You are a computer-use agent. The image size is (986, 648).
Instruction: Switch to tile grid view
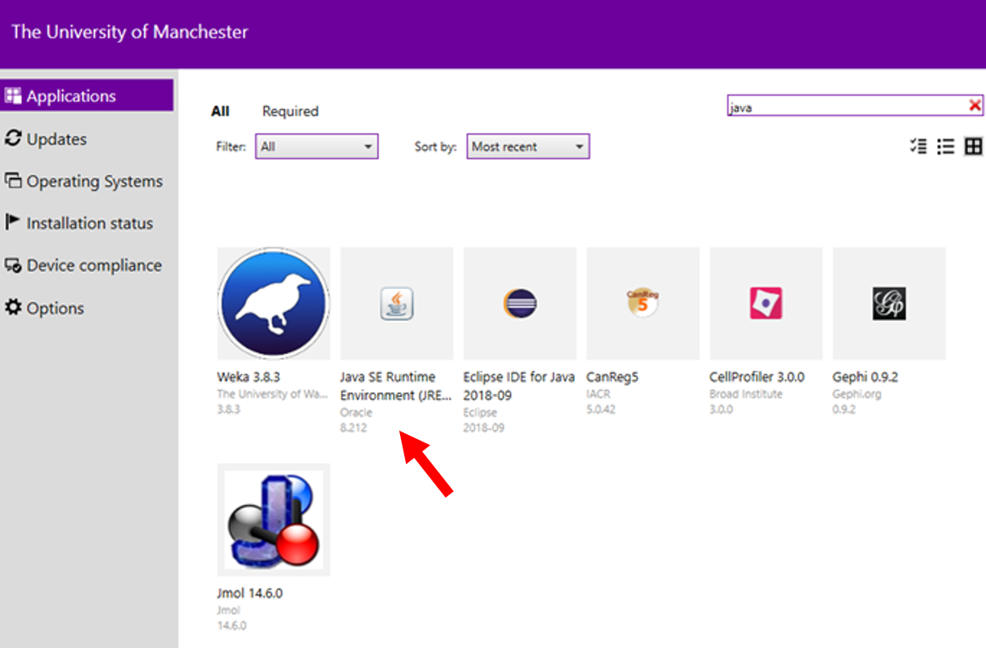pyautogui.click(x=973, y=147)
